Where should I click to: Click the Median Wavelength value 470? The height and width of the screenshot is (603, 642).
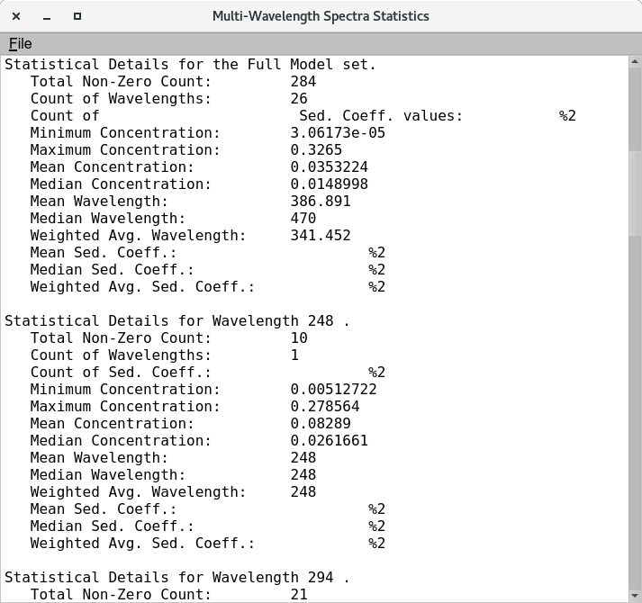click(x=303, y=218)
